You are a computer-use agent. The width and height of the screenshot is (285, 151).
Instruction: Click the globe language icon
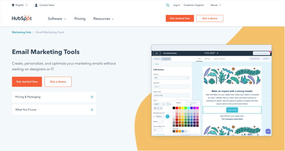coord(13,5)
